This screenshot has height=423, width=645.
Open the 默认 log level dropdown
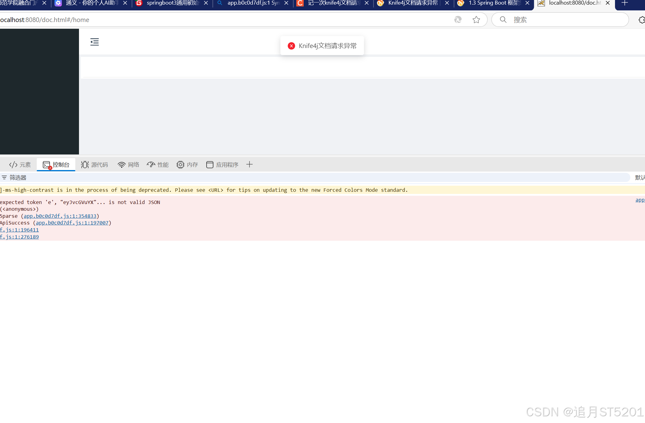click(640, 177)
